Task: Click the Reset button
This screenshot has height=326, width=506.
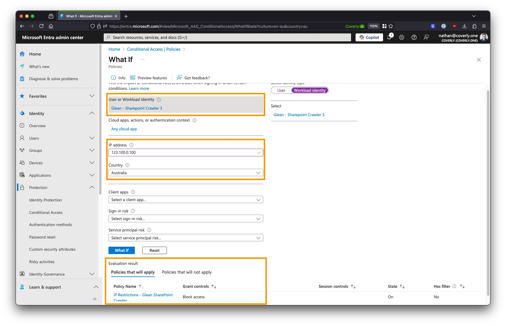Action: [x=154, y=250]
